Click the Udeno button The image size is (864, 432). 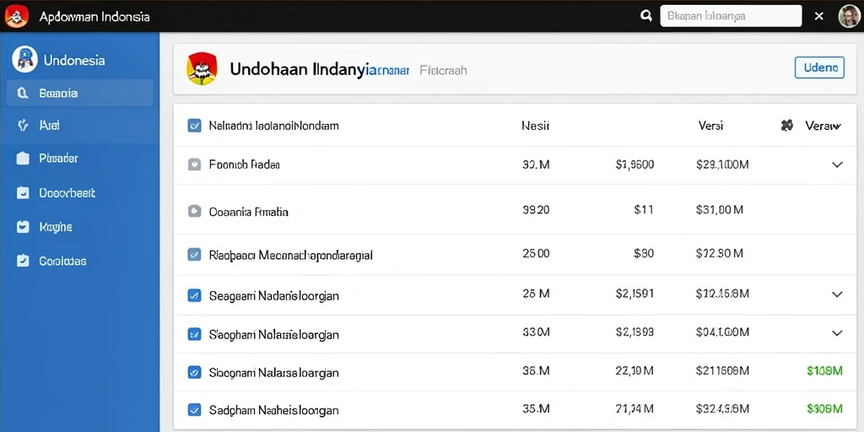pos(819,67)
